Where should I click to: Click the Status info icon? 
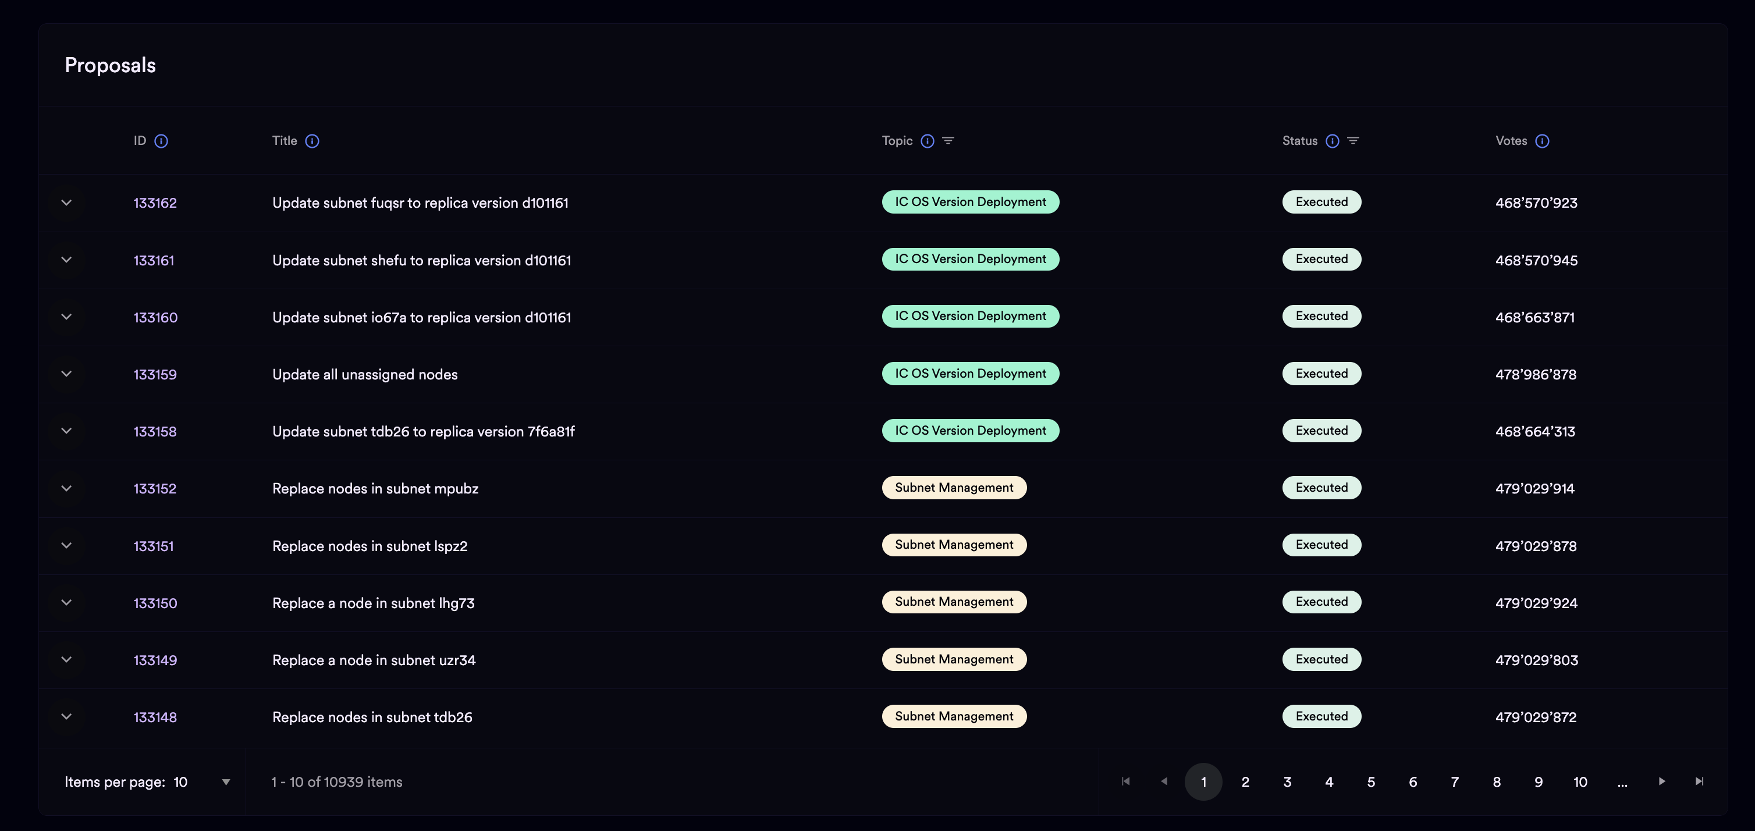click(1333, 140)
